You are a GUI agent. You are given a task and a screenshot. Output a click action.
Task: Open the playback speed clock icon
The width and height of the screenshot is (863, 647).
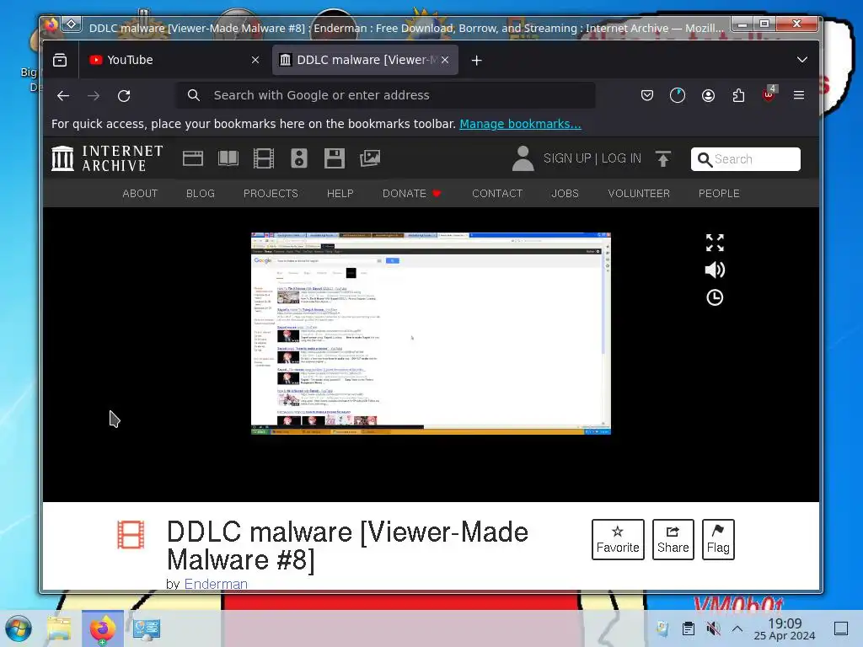[x=715, y=297]
